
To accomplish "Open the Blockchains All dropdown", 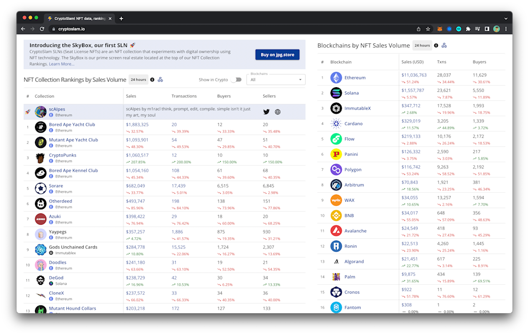I will coord(276,79).
